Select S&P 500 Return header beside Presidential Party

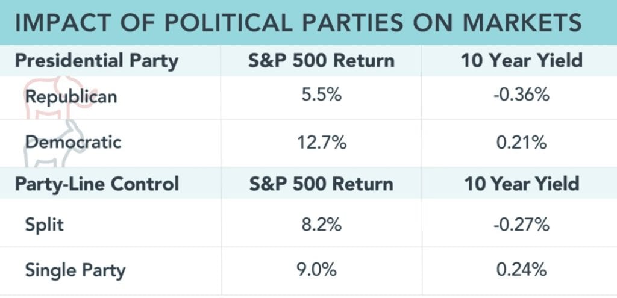point(322,61)
